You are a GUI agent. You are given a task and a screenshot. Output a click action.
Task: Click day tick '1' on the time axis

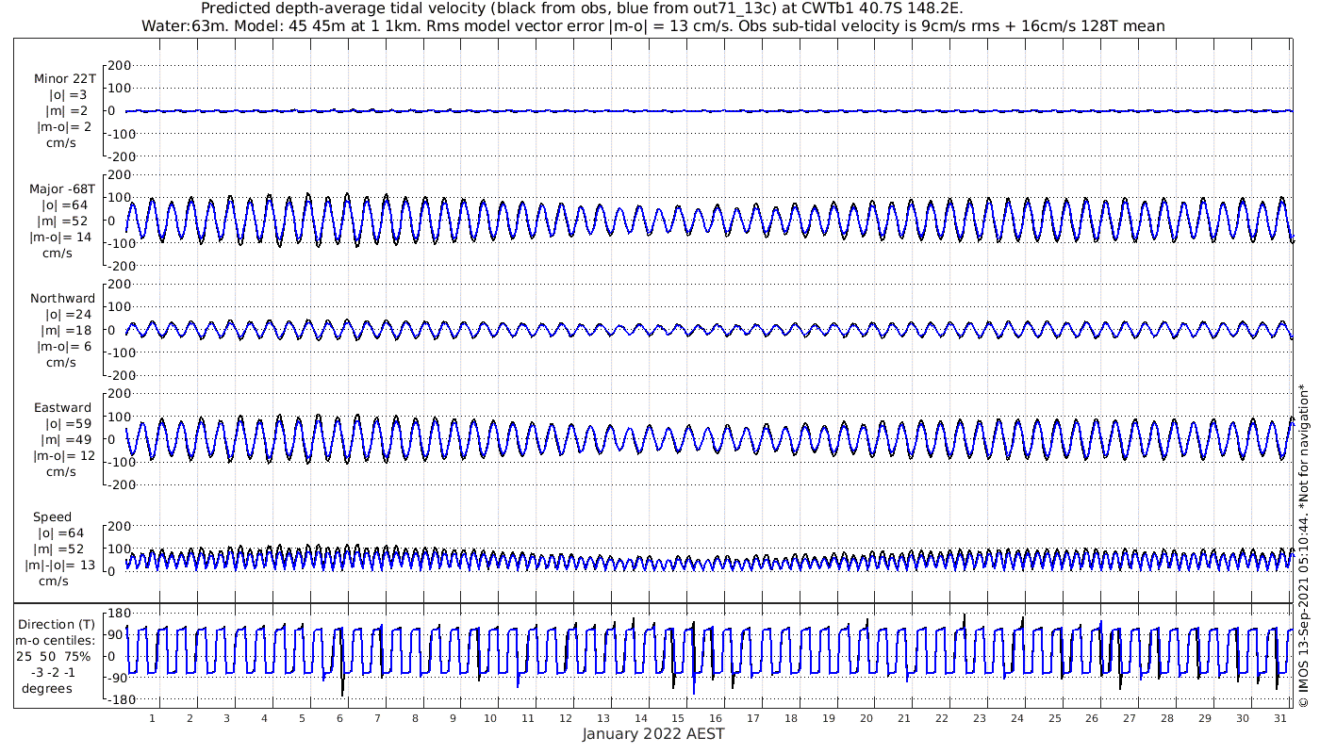(152, 718)
